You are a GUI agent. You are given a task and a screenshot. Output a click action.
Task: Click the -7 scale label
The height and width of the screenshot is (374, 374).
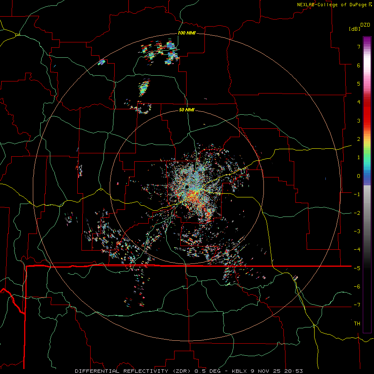coord(357,305)
